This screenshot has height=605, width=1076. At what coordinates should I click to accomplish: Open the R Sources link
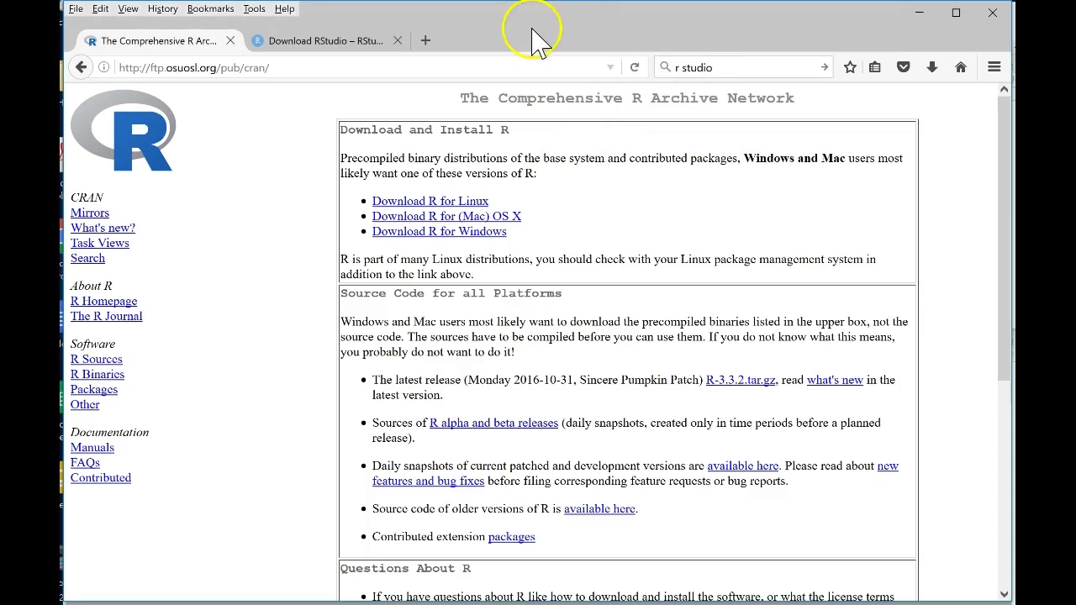click(97, 359)
